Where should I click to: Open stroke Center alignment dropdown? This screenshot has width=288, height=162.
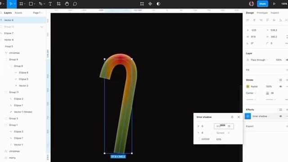coord(251,93)
